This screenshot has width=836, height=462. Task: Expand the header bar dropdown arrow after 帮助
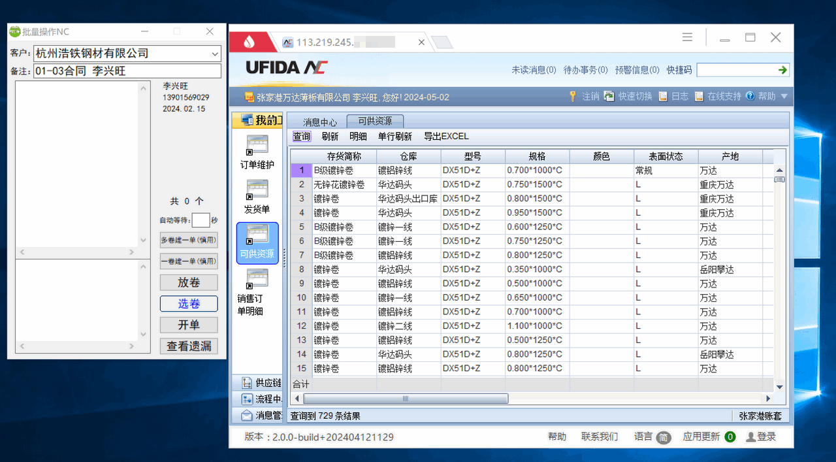coord(784,96)
